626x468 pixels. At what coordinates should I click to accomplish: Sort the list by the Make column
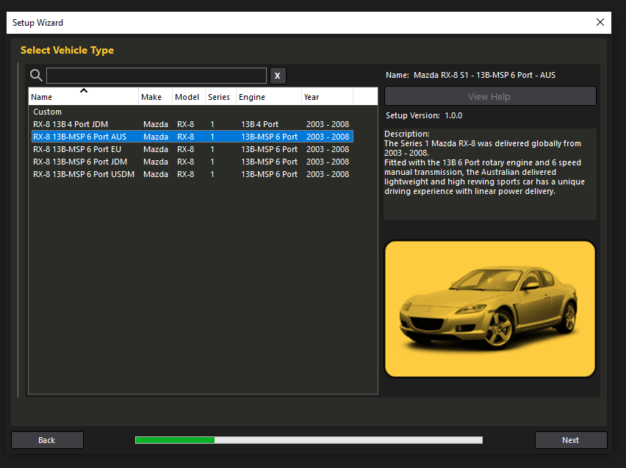tap(155, 97)
